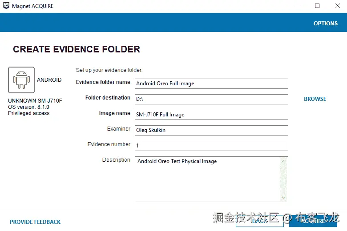This screenshot has width=347, height=231.
Task: Open the PROVIDE FEEDBACK link
Action: pos(35,222)
